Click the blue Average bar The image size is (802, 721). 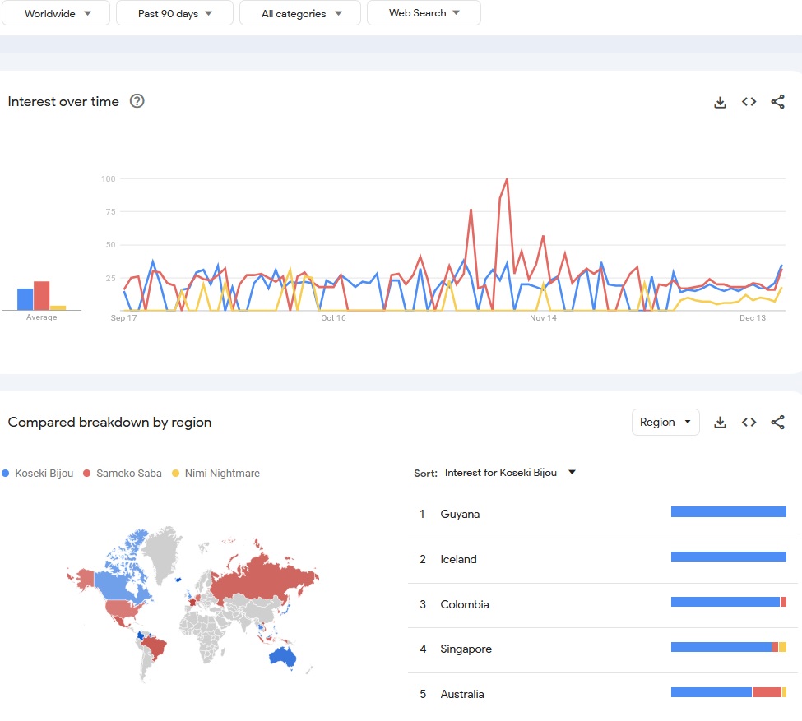tap(25, 299)
